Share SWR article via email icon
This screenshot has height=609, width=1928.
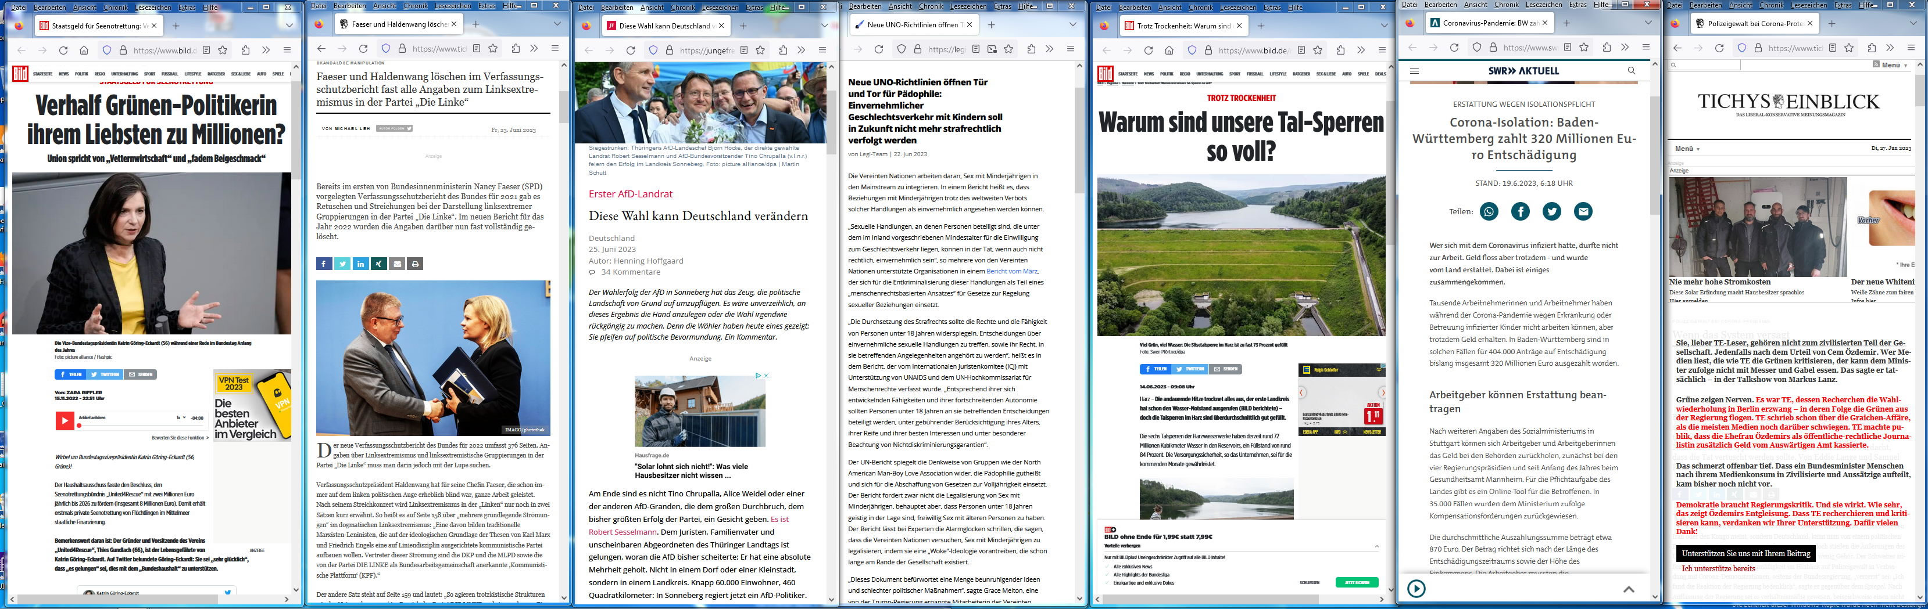[x=1583, y=211]
